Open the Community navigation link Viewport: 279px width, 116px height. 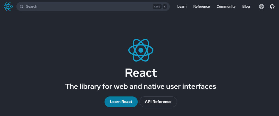click(x=226, y=7)
